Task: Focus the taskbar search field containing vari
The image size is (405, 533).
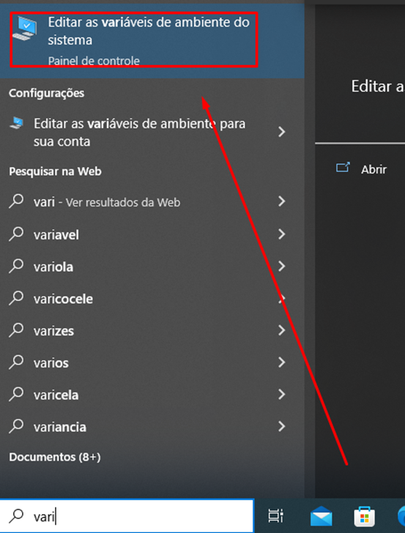Action: [127, 516]
